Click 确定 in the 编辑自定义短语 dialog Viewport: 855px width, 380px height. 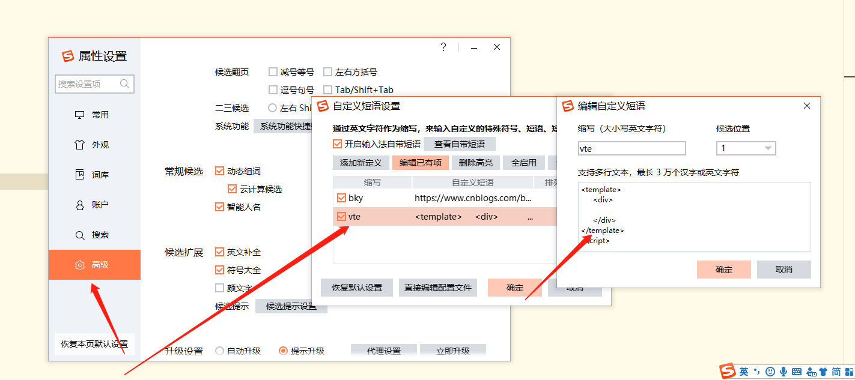[724, 270]
